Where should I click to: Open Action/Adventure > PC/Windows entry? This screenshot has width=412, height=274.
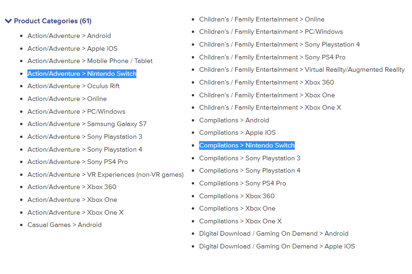76,111
